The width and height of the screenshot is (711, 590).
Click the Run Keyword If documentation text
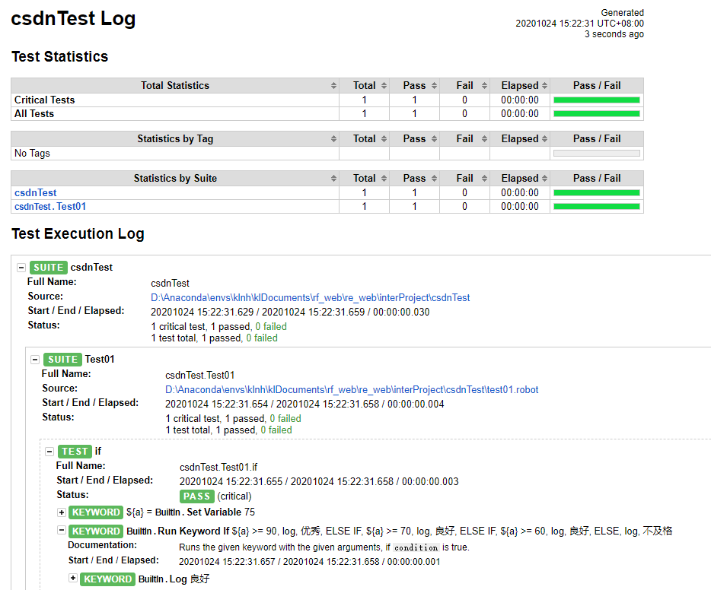pyautogui.click(x=324, y=547)
